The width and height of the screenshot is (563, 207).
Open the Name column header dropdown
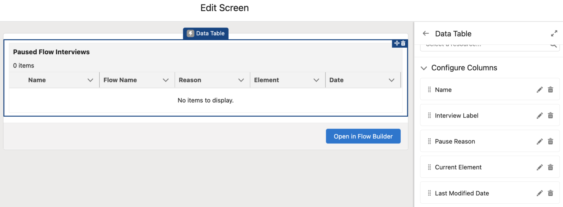tap(90, 80)
